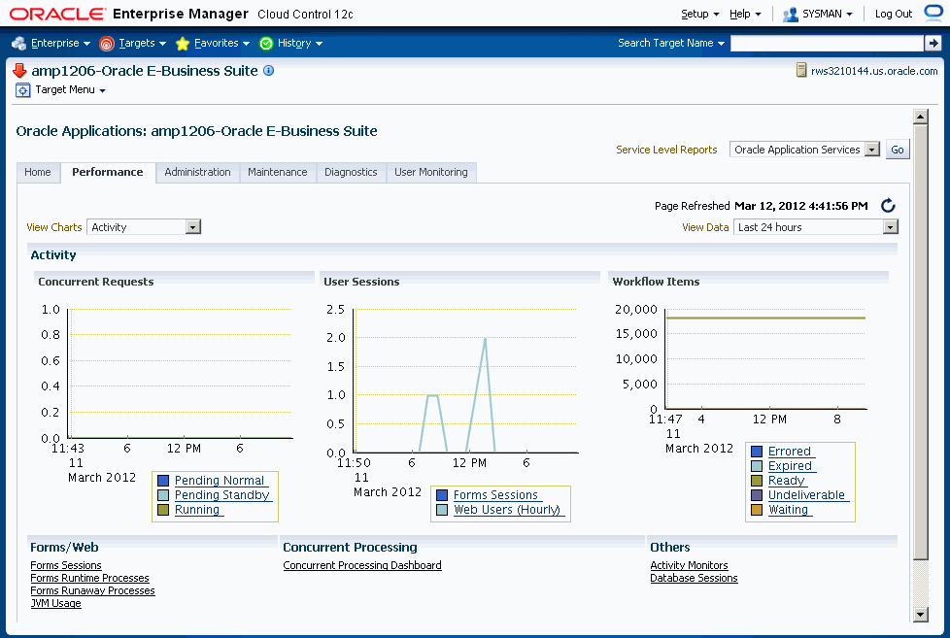Expand the Target Menu dropdown
Screen dimensions: 950x638
click(70, 89)
